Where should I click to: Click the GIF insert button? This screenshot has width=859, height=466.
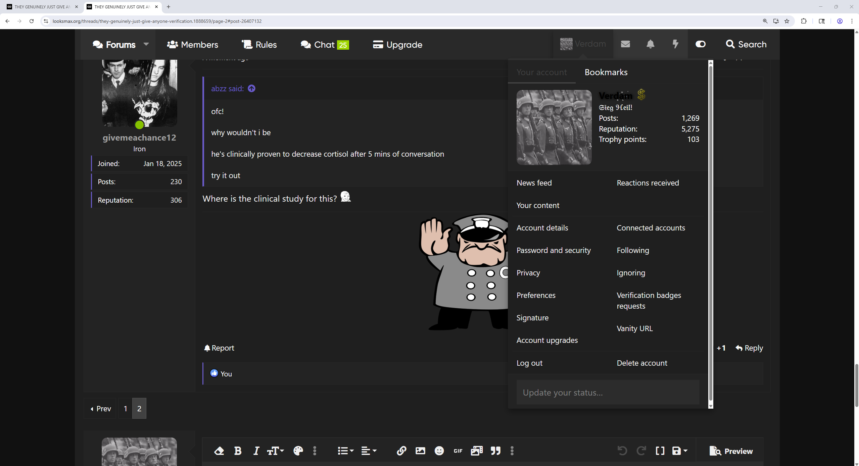[458, 451]
